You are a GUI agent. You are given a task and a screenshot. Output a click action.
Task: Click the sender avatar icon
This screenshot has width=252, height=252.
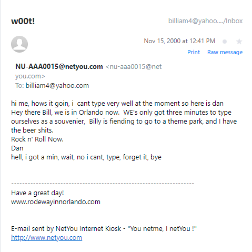pos(19,44)
